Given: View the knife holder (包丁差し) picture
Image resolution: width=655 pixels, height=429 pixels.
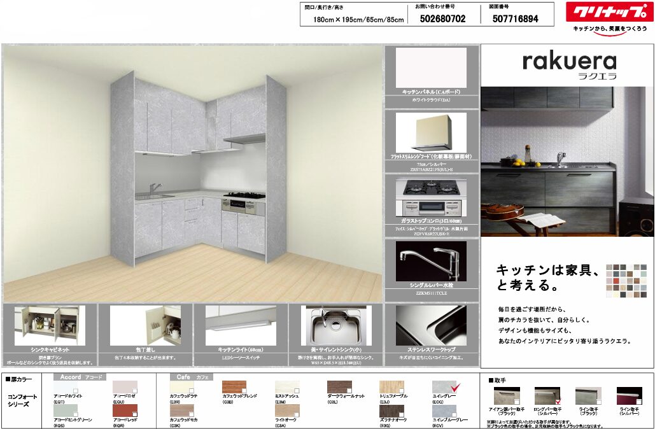Looking at the screenshot, I should 145,325.
